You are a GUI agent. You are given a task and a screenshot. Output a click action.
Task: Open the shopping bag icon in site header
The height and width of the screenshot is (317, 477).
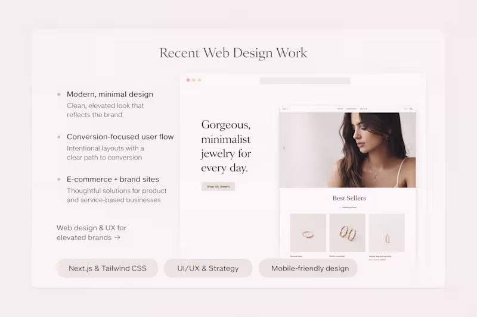point(411,109)
